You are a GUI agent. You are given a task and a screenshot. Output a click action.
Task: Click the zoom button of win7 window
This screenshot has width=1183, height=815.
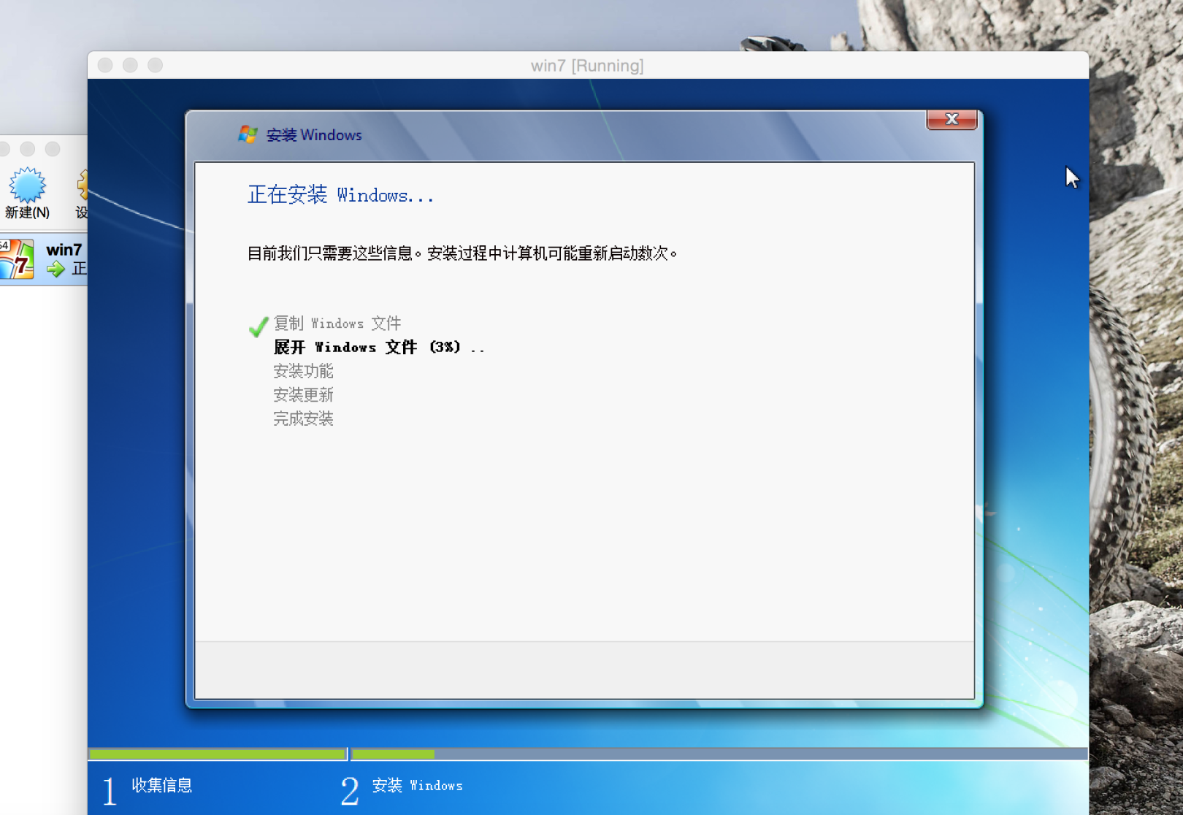click(x=155, y=65)
